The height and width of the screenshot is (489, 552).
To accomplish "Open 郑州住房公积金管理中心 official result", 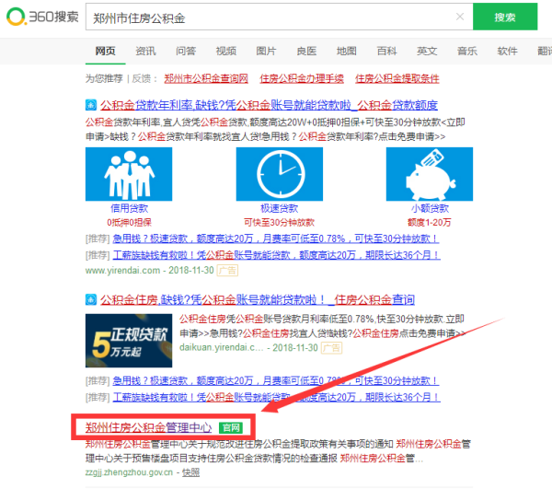I will pyautogui.click(x=148, y=427).
